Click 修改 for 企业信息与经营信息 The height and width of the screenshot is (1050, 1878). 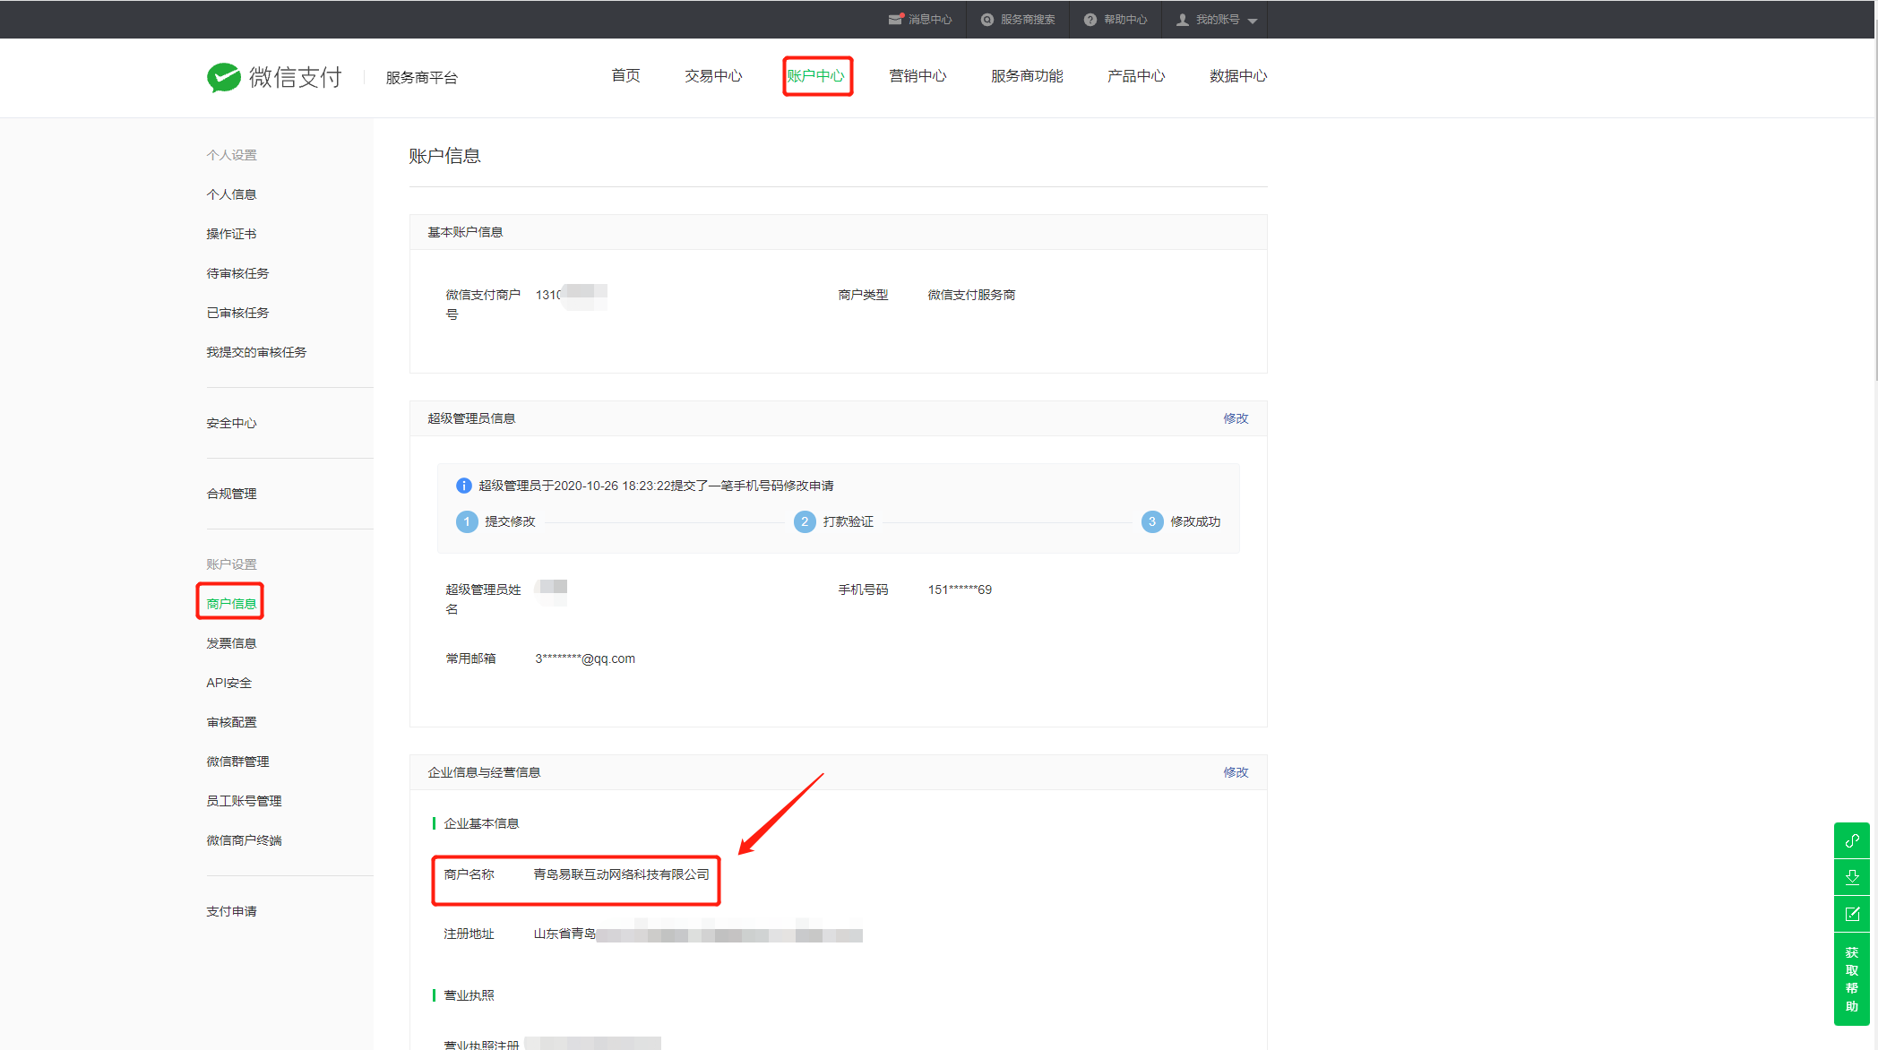1236,772
